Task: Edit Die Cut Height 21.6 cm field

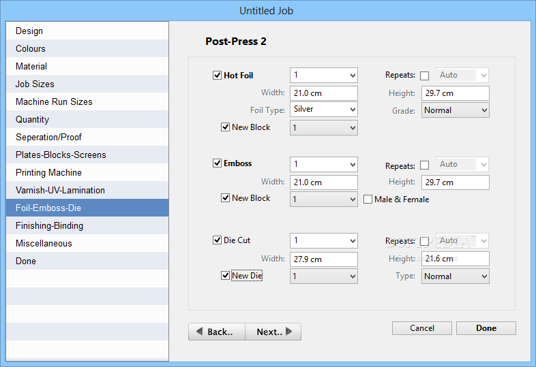Action: click(x=456, y=259)
